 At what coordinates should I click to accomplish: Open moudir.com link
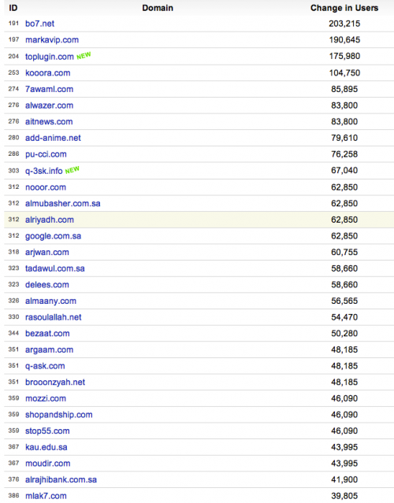coord(48,464)
